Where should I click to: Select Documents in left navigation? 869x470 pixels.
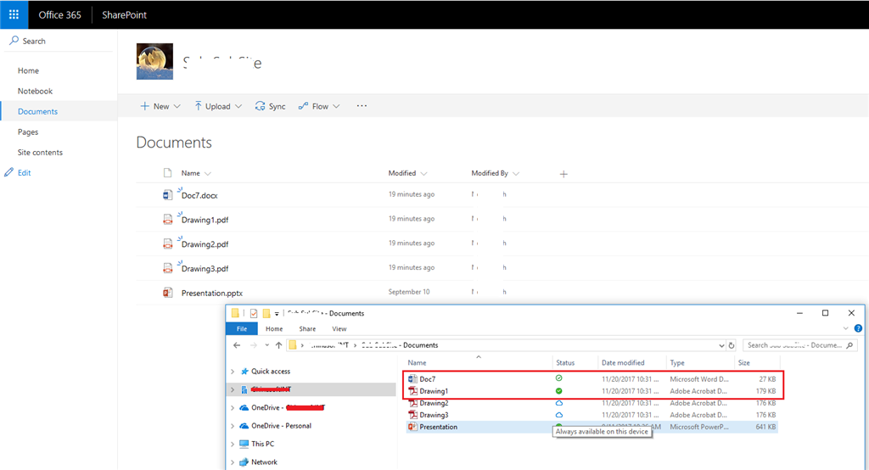click(x=37, y=111)
